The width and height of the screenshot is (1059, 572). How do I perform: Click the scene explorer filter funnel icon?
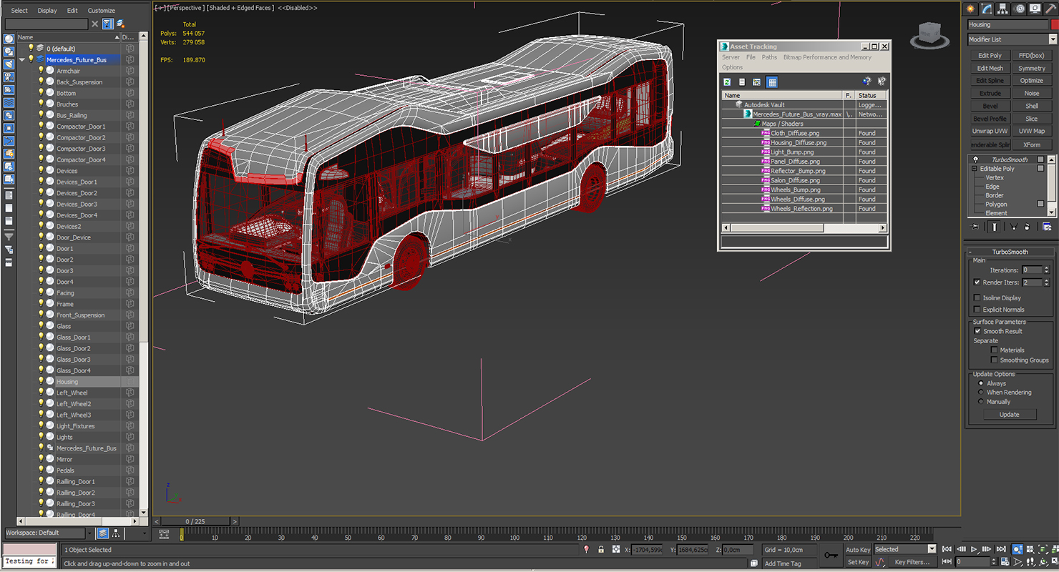(x=107, y=24)
